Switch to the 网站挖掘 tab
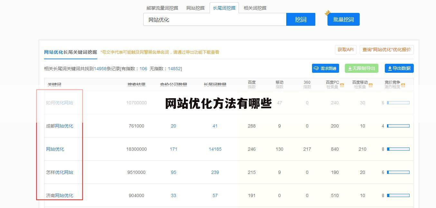436x208 pixels. coord(195,8)
